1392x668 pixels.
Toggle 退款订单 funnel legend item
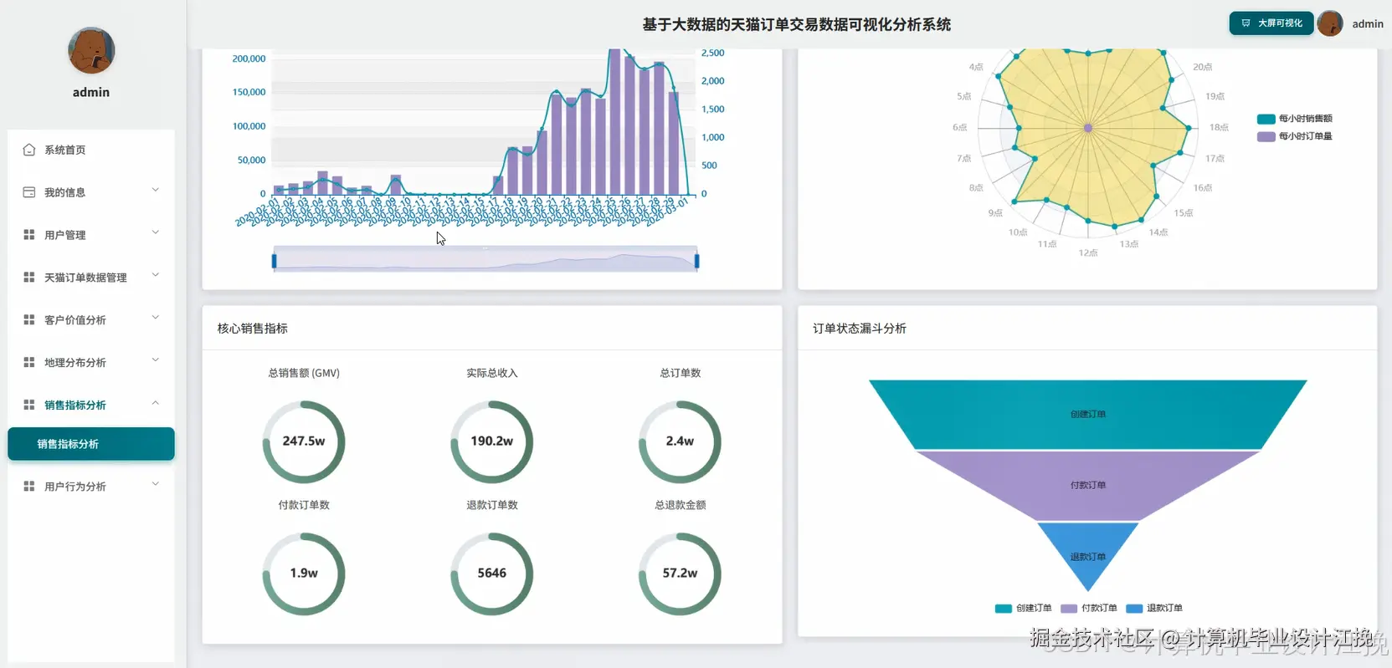pyautogui.click(x=1154, y=608)
